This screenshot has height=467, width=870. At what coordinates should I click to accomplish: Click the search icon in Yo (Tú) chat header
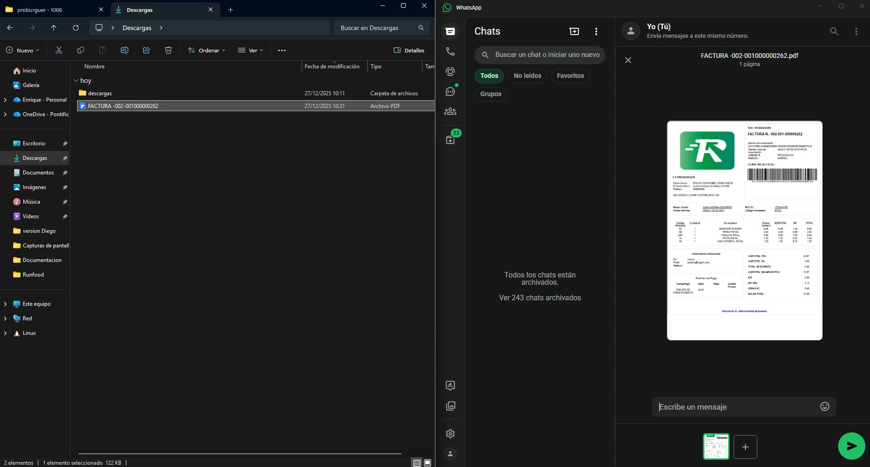(834, 31)
